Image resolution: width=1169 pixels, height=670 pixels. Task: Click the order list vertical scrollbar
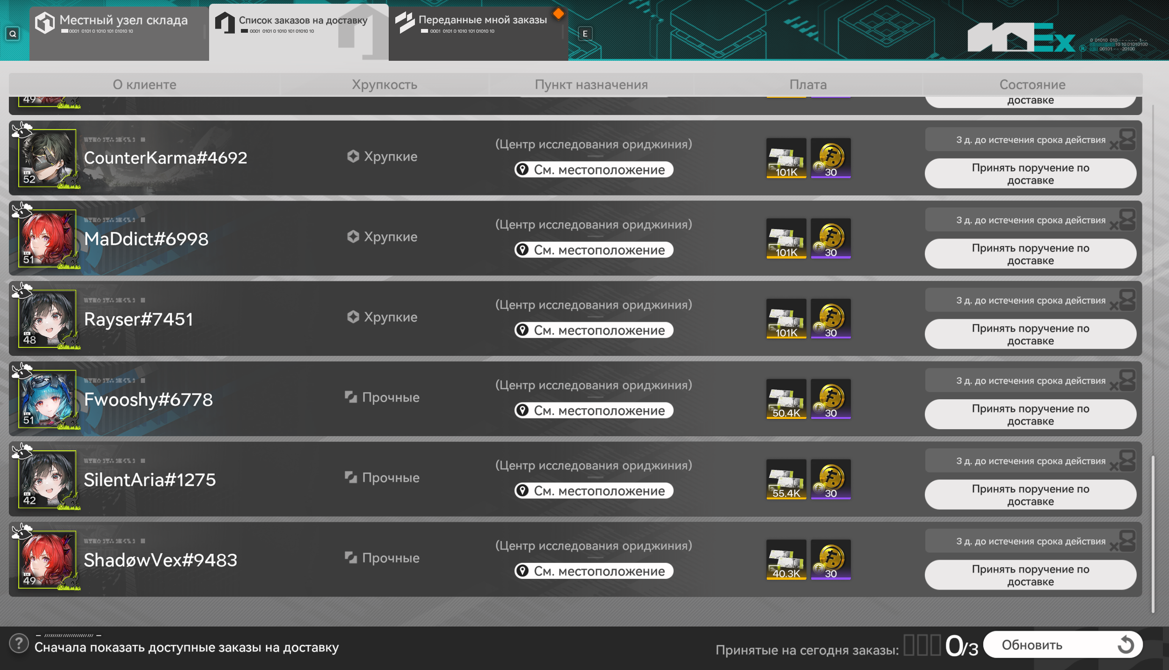(x=1153, y=533)
